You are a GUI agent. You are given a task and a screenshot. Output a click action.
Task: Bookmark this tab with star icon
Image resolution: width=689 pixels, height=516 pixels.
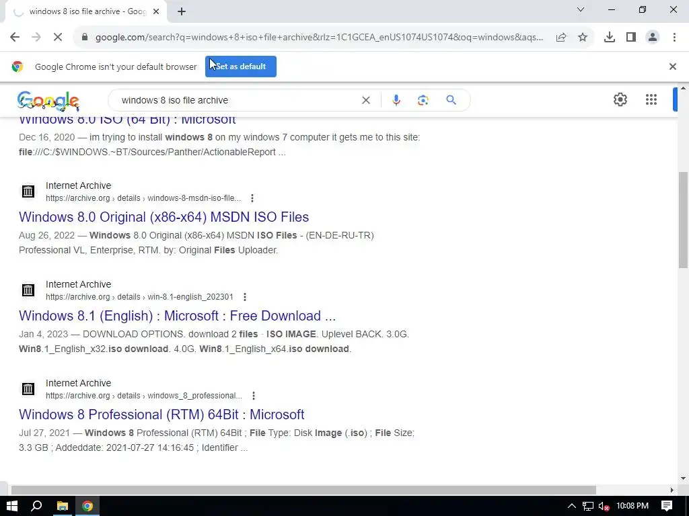(x=583, y=38)
